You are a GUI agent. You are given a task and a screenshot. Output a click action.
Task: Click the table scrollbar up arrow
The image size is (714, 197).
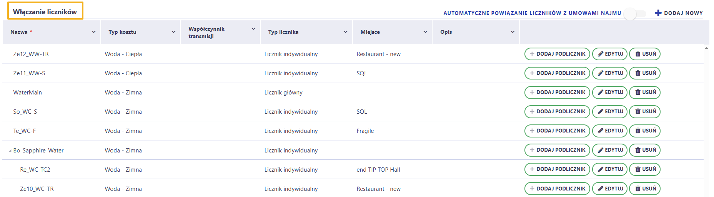706,48
